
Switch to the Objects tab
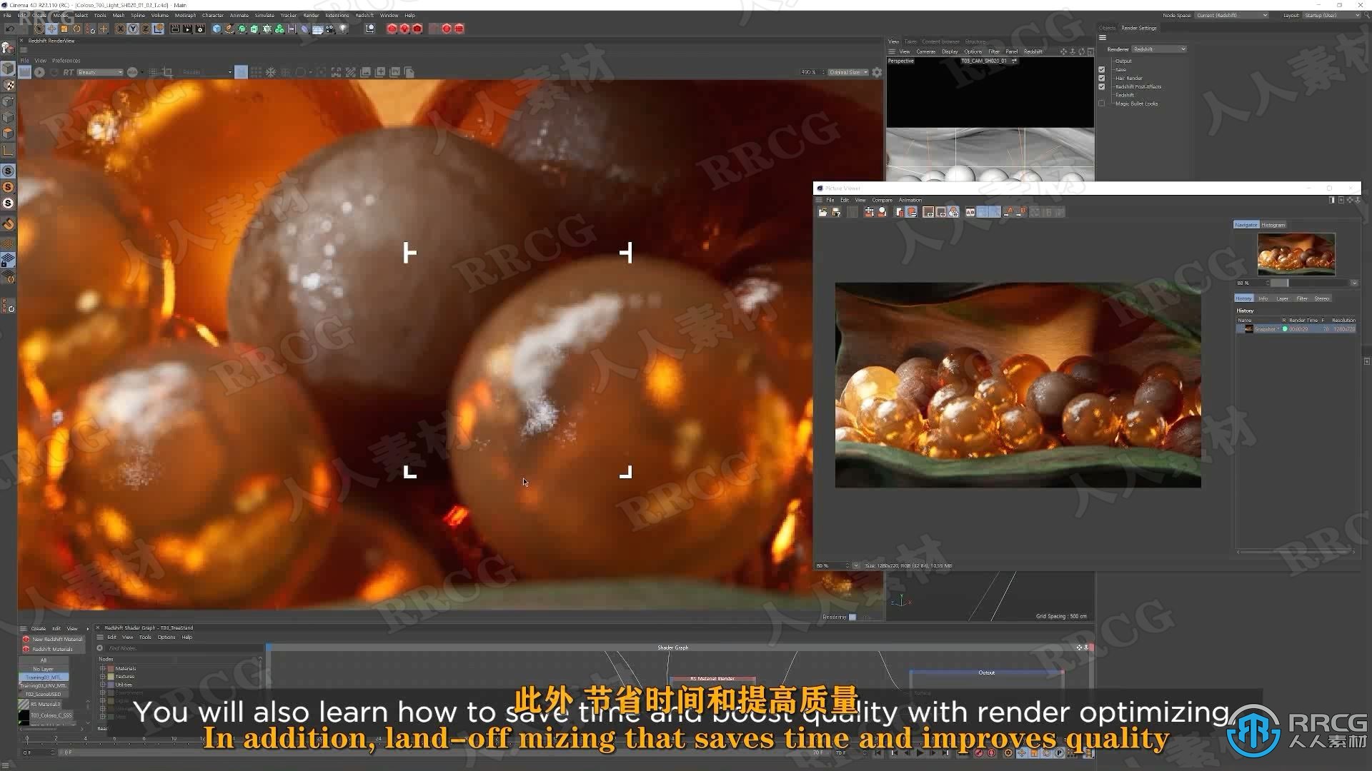point(1107,28)
